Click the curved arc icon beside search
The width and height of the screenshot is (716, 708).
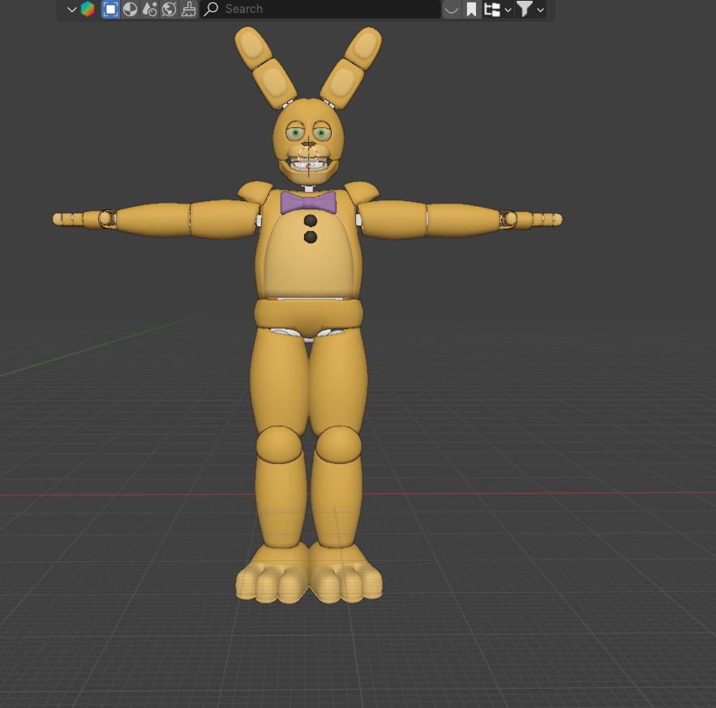click(x=452, y=9)
